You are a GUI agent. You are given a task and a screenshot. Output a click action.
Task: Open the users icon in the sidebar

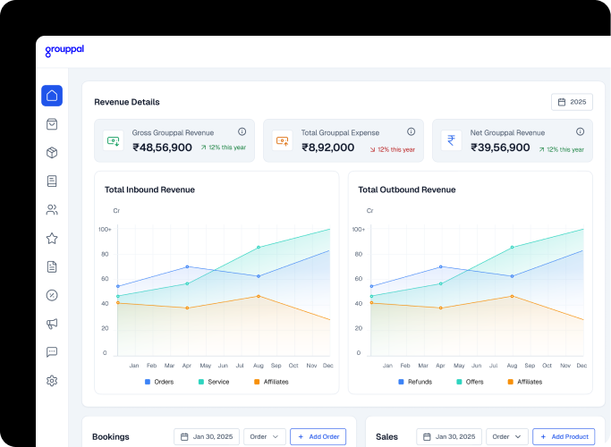click(x=52, y=210)
